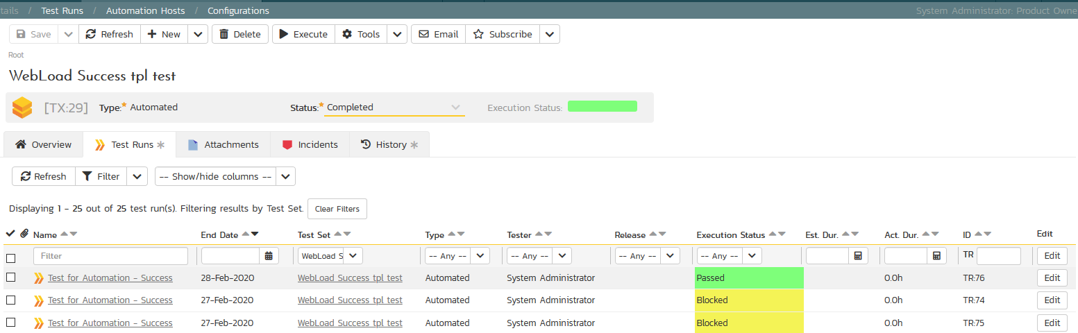The width and height of the screenshot is (1078, 333).
Task: Sort Name column ascending using up arrow
Action: (64, 234)
